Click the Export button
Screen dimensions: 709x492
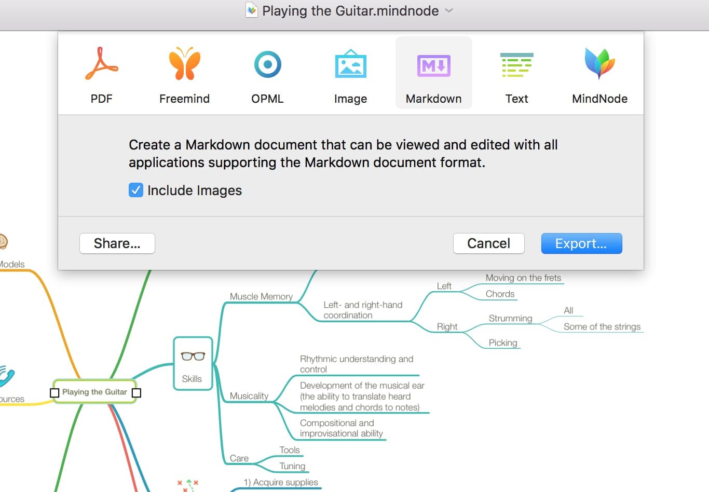coord(581,243)
